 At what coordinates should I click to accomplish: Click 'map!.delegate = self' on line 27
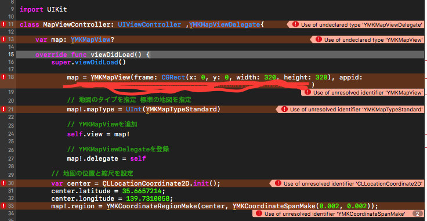pyautogui.click(x=107, y=159)
